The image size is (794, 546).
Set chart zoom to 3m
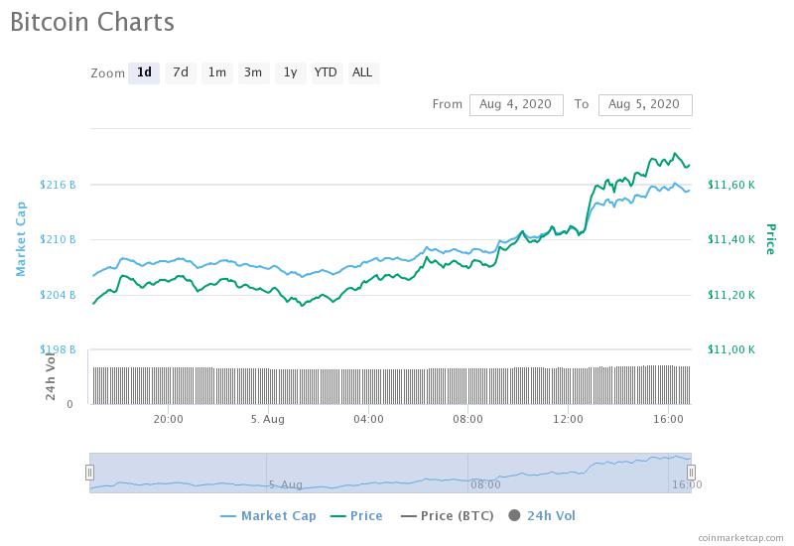[253, 72]
